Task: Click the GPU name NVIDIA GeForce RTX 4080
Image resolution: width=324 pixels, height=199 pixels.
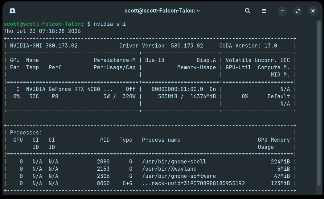Action: pos(63,89)
